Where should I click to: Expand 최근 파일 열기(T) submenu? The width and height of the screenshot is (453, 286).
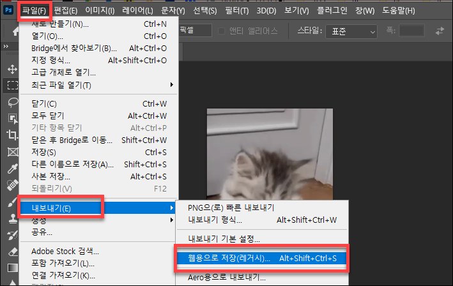point(99,85)
